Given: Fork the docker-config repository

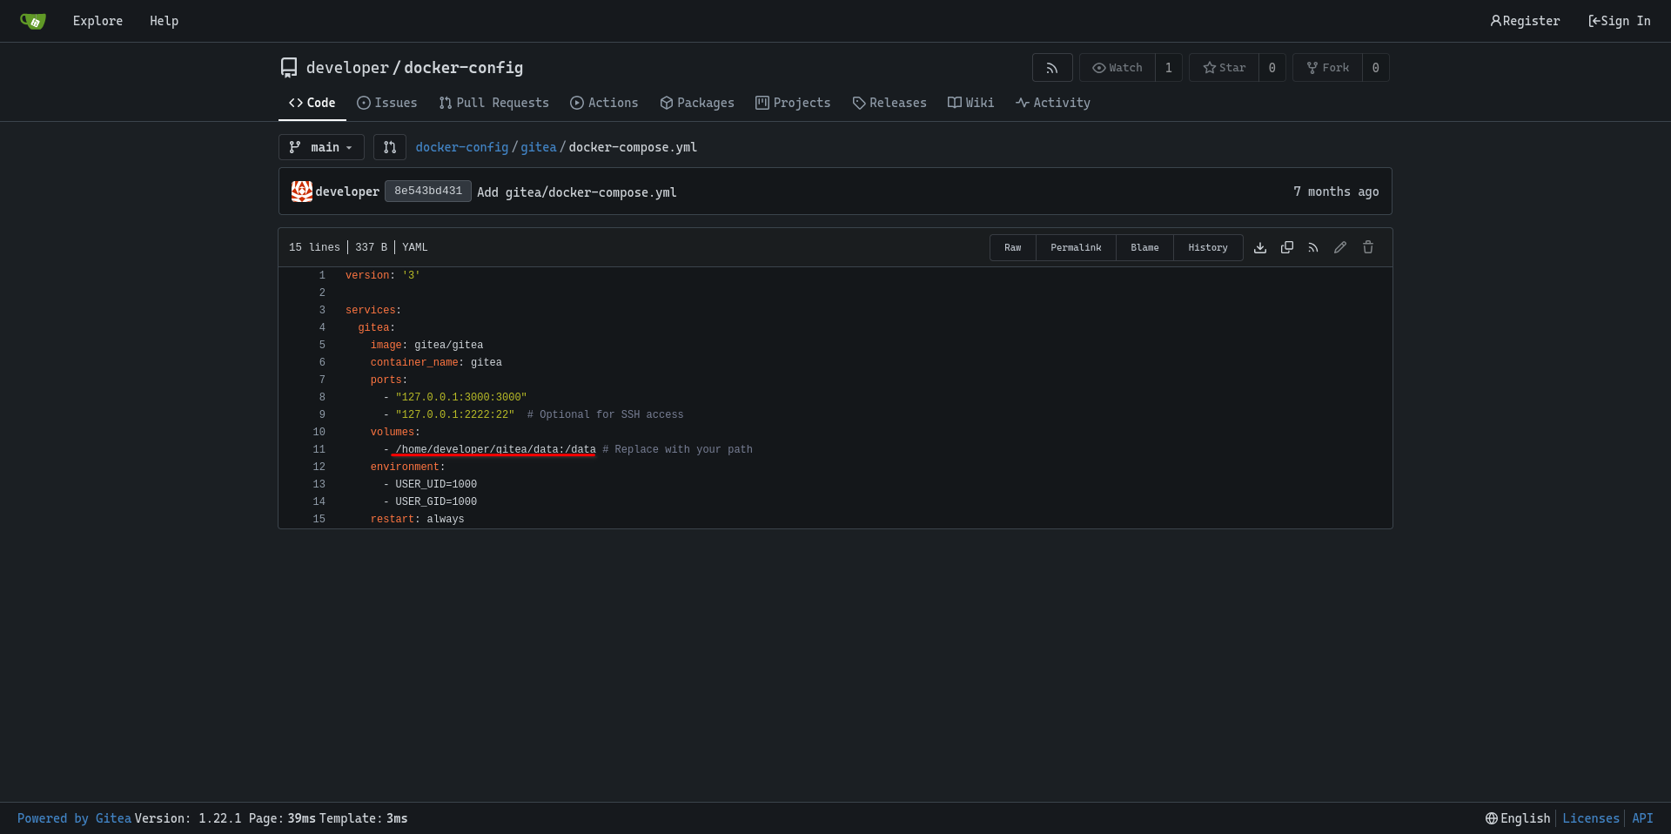Looking at the screenshot, I should coord(1327,68).
